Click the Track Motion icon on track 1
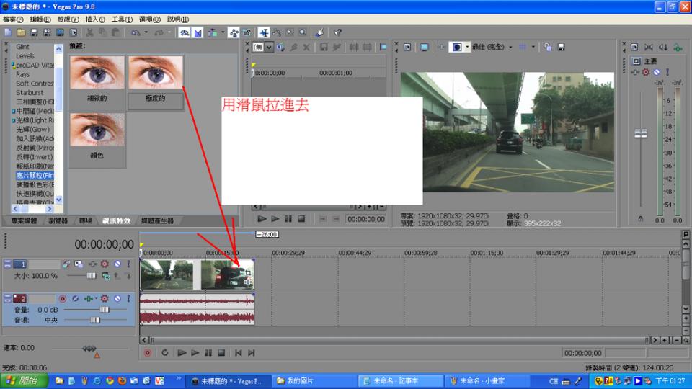692x389 pixels. tap(79, 264)
